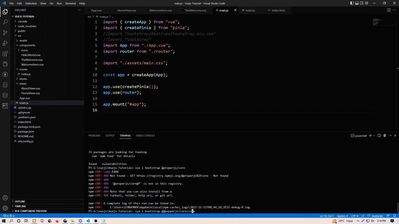Change encoding via UTF-8 status item
The width and height of the screenshot is (399, 224).
[x=355, y=216]
